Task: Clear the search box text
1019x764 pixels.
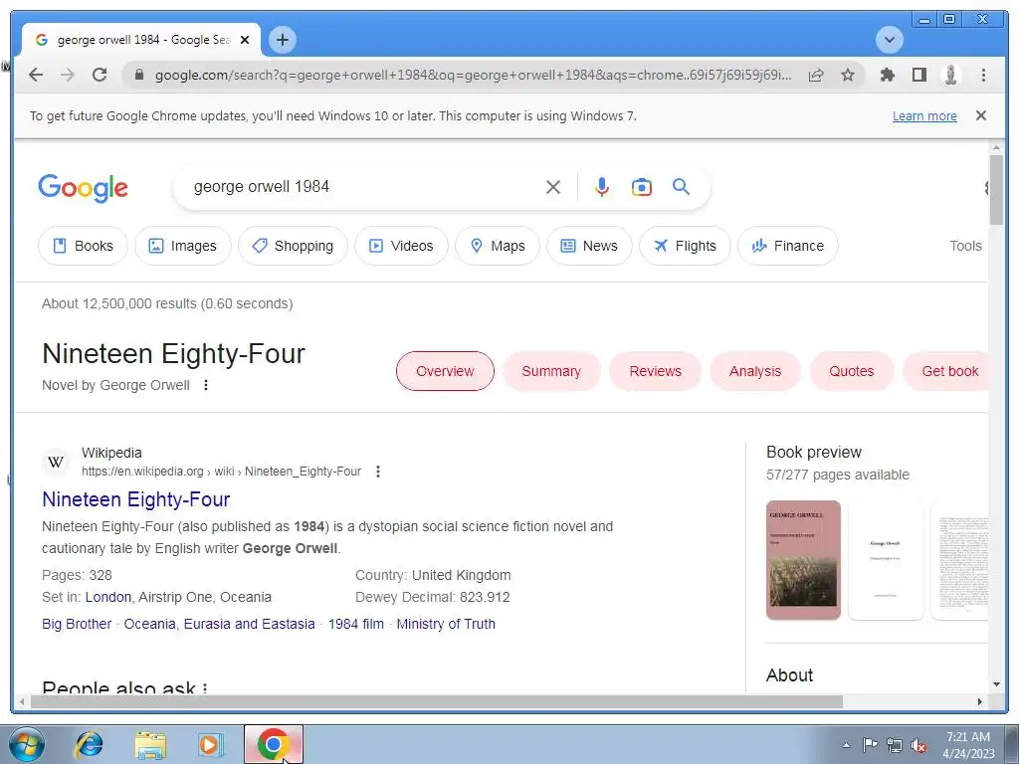Action: [553, 187]
